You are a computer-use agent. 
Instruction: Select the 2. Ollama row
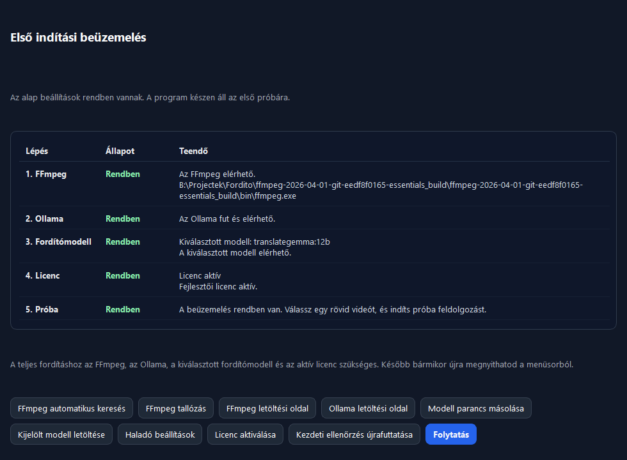coord(43,218)
